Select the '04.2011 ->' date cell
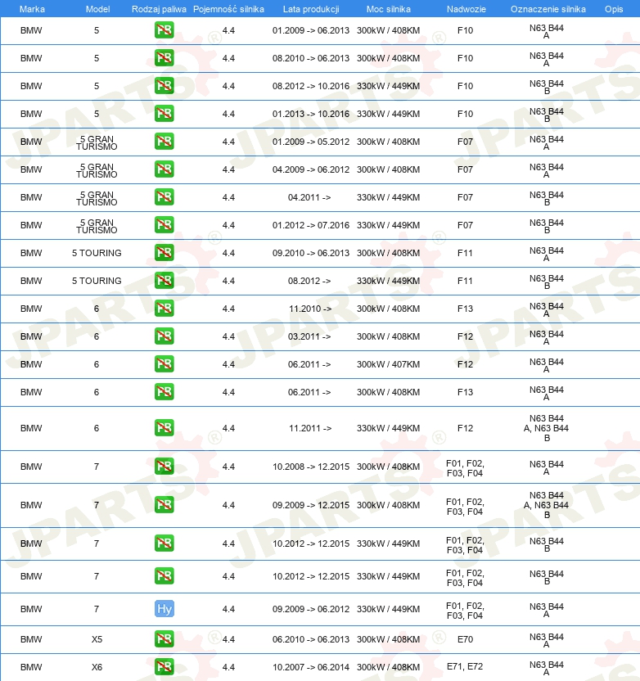This screenshot has width=640, height=681. (309, 197)
